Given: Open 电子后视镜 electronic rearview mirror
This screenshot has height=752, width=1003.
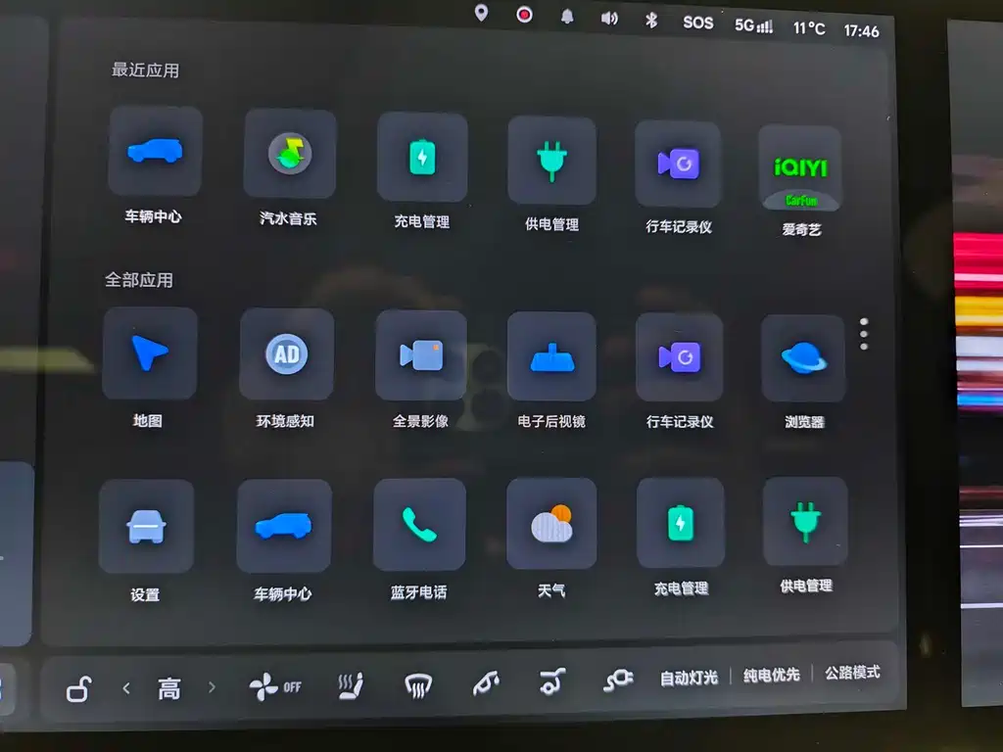Looking at the screenshot, I should point(551,357).
